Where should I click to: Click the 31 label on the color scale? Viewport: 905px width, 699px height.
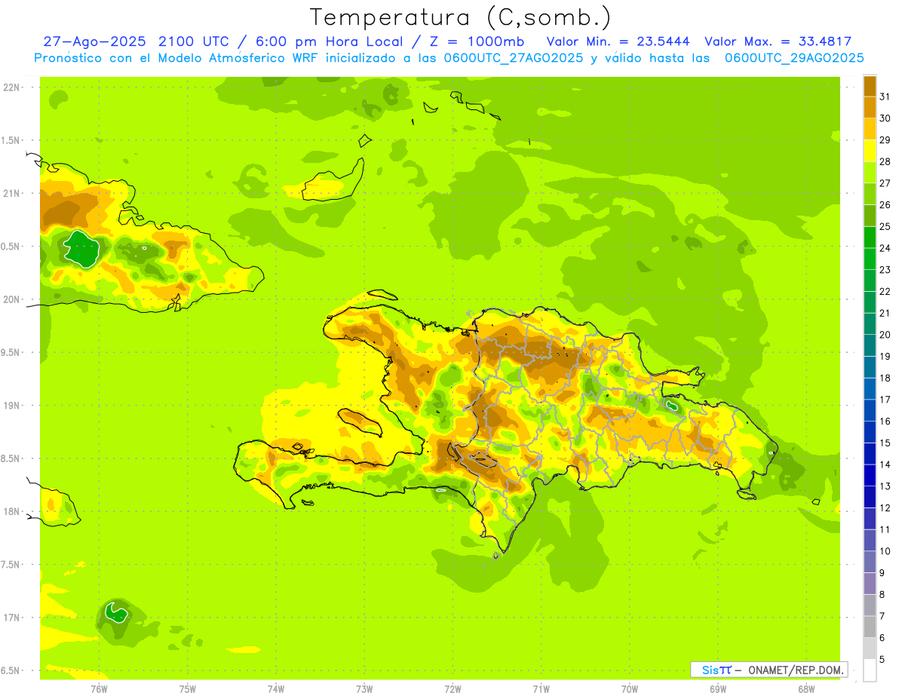pyautogui.click(x=885, y=97)
